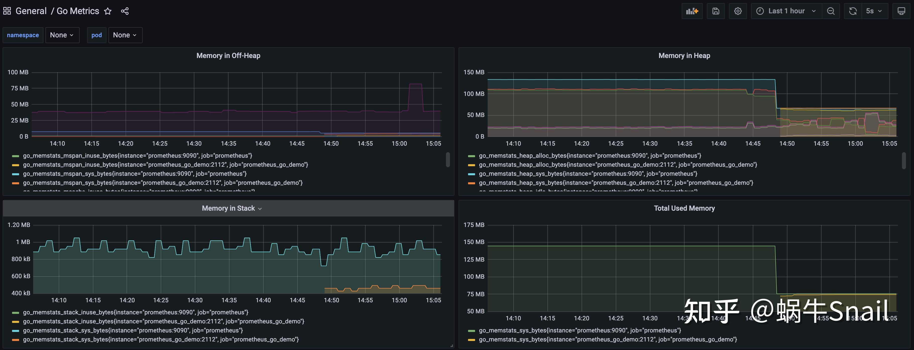Open the add panel icon
This screenshot has height=350, width=914.
point(692,11)
